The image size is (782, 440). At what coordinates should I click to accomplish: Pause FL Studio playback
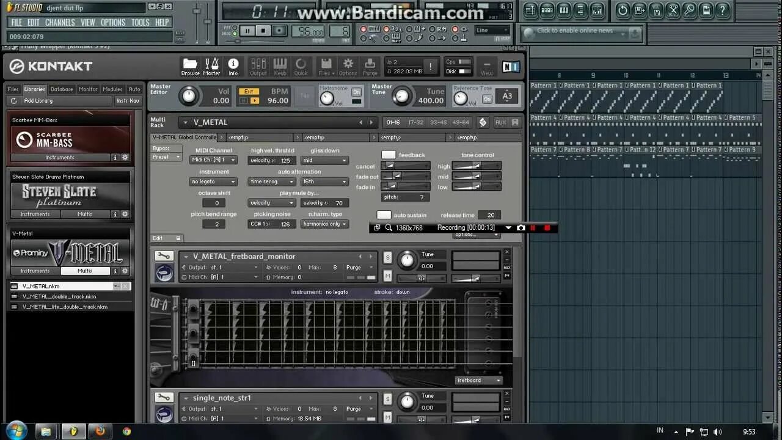(x=247, y=31)
